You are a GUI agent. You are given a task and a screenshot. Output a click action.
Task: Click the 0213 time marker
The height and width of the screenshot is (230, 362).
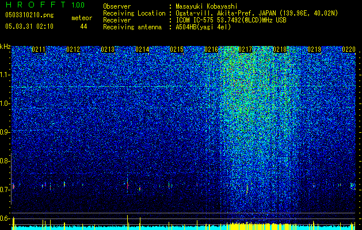tap(108, 49)
